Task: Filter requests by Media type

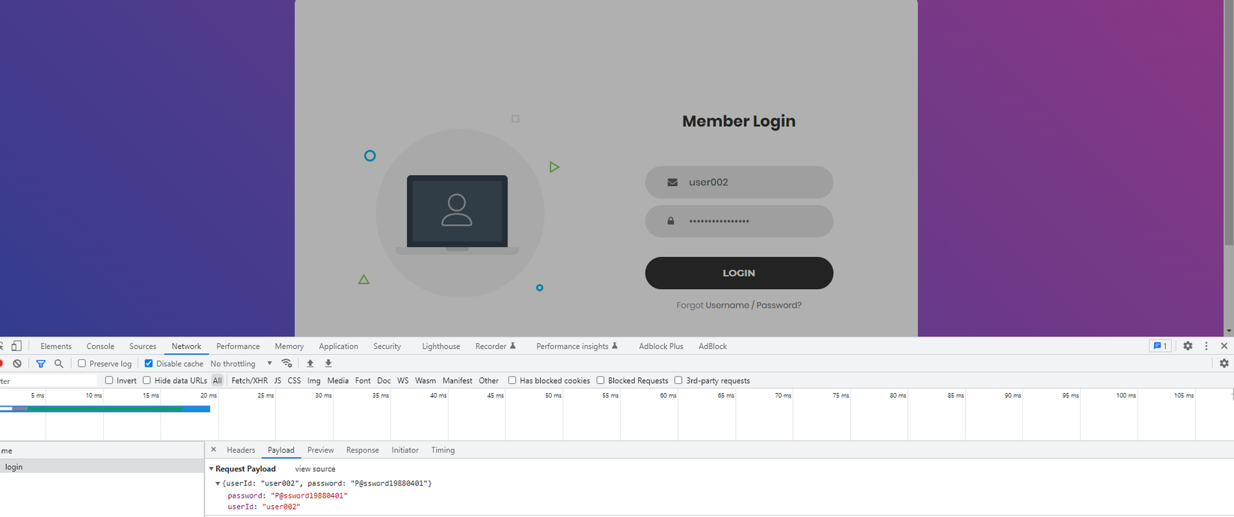Action: coord(337,380)
